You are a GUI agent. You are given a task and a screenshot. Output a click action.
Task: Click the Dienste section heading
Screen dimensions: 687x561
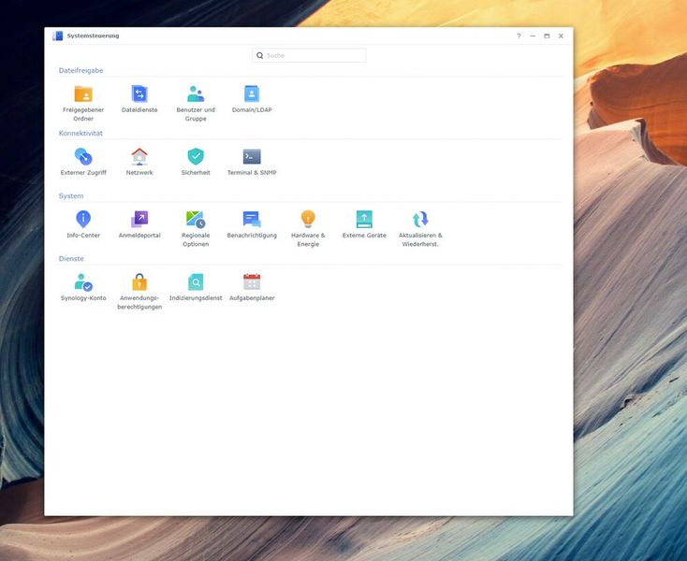pyautogui.click(x=71, y=259)
